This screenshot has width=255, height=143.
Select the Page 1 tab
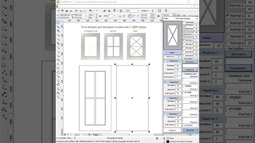pos(96,135)
